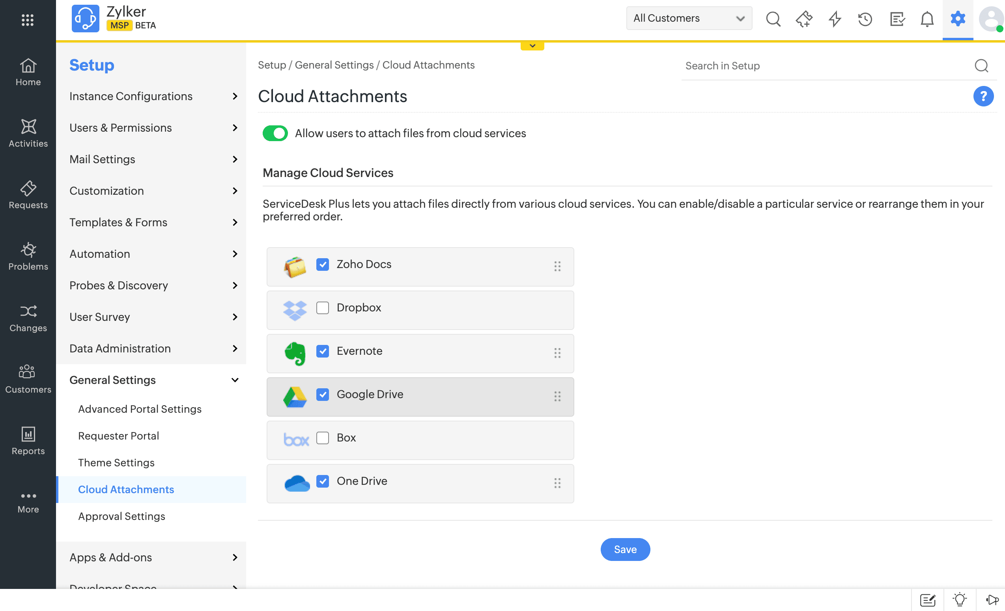Tick the Box service checkbox

(x=322, y=438)
